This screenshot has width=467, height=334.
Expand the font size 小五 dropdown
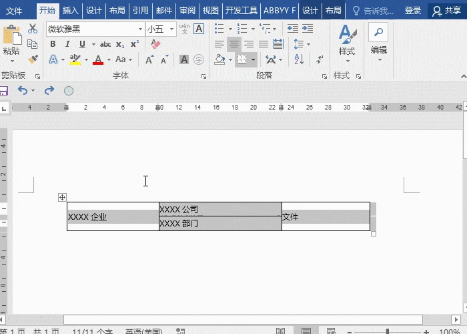pyautogui.click(x=172, y=29)
